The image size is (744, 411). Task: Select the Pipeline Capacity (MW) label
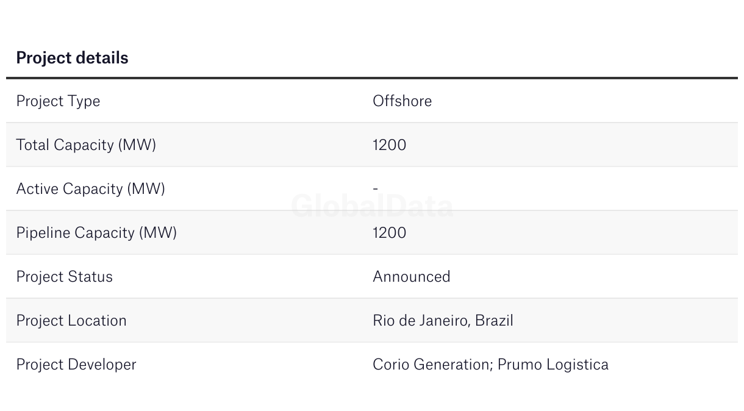(x=96, y=232)
